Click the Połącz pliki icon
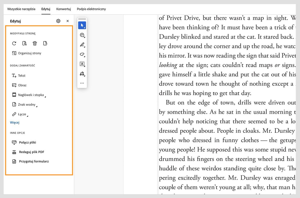 point(14,142)
